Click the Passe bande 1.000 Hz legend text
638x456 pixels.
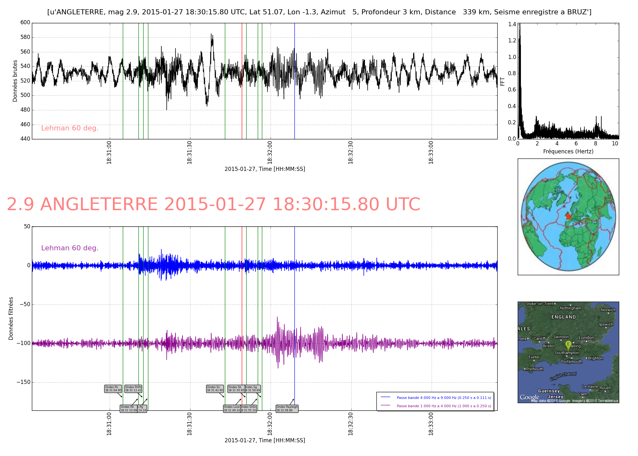tap(444, 406)
